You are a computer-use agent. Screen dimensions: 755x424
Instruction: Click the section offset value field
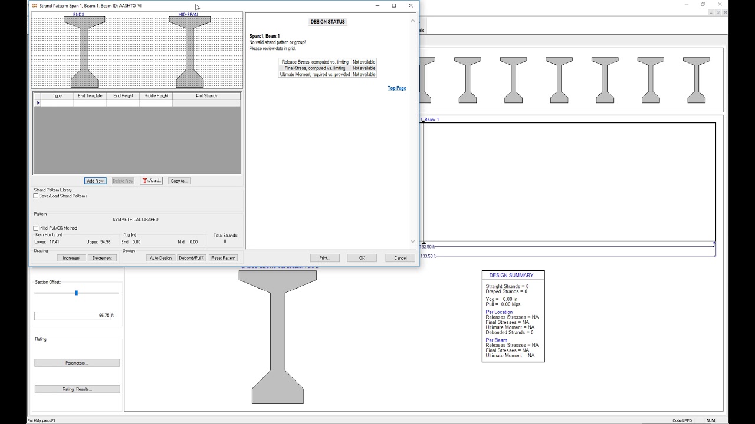pyautogui.click(x=72, y=316)
